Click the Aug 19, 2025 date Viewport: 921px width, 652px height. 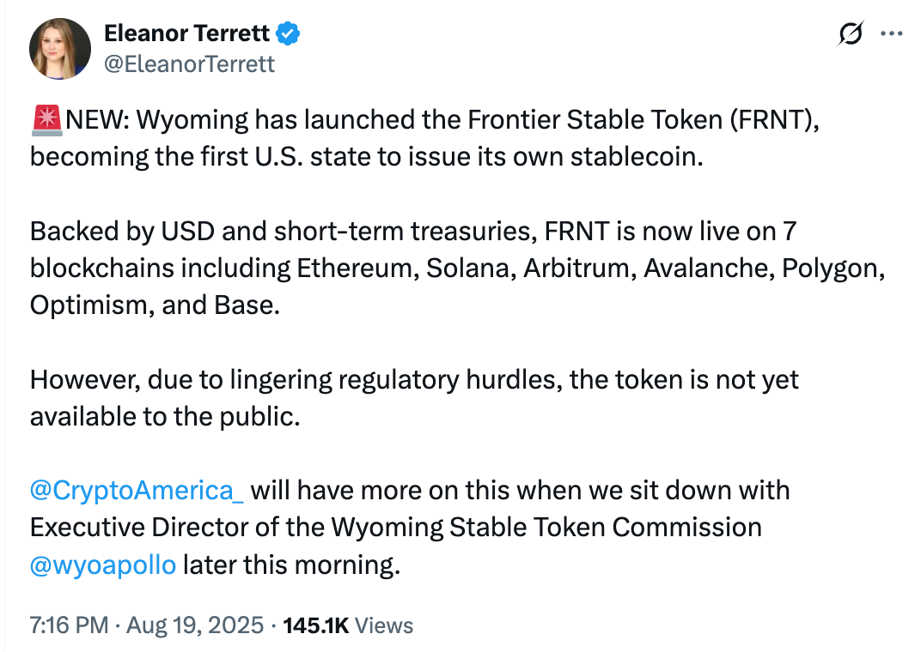coord(195,625)
